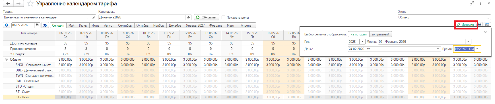Viewport: 495px width, 104px height.
Task: Click the День field 24.02.2026 - вт
Action: pyautogui.click(x=392, y=49)
